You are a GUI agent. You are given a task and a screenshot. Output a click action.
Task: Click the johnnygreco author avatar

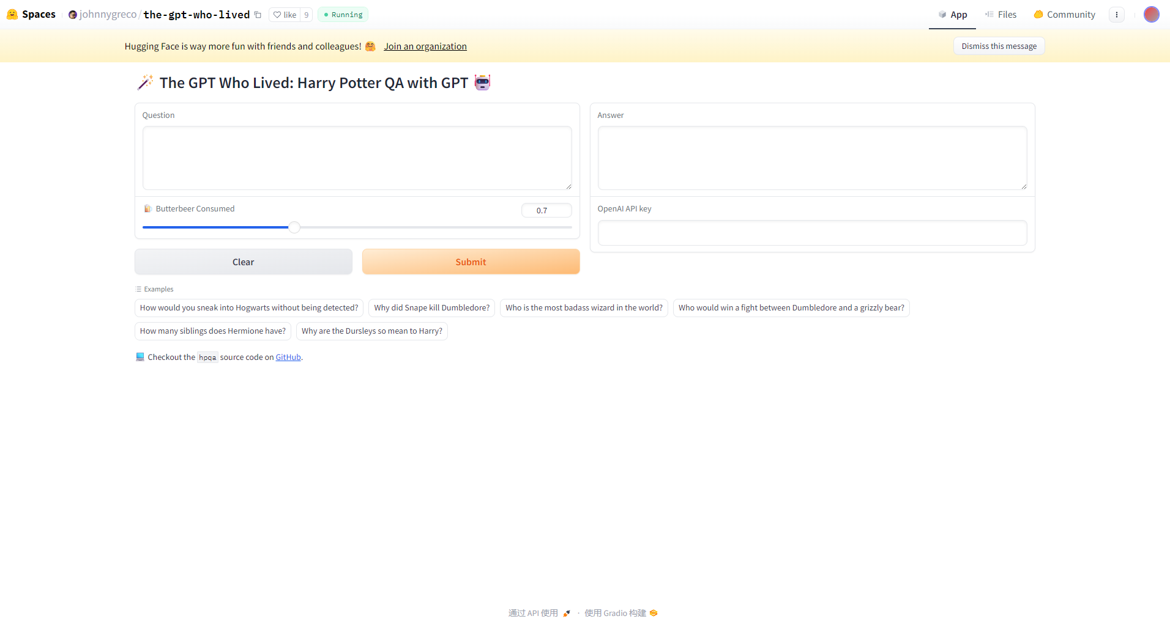73,15
